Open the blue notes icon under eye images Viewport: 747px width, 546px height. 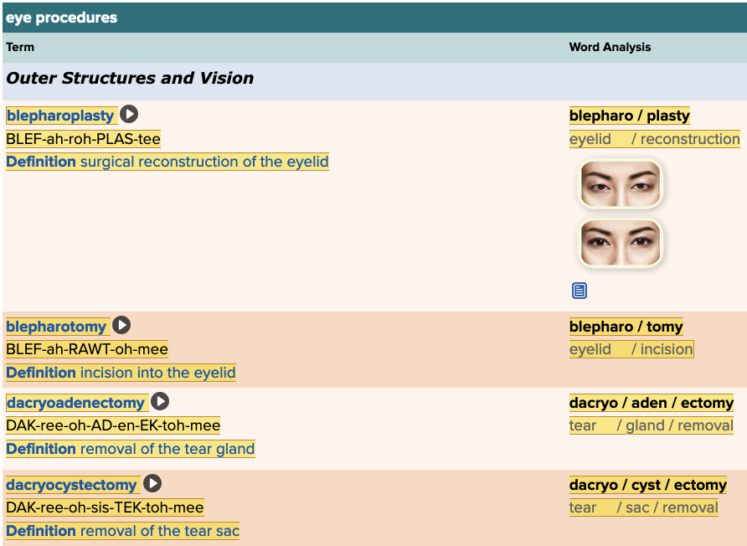[x=580, y=291]
